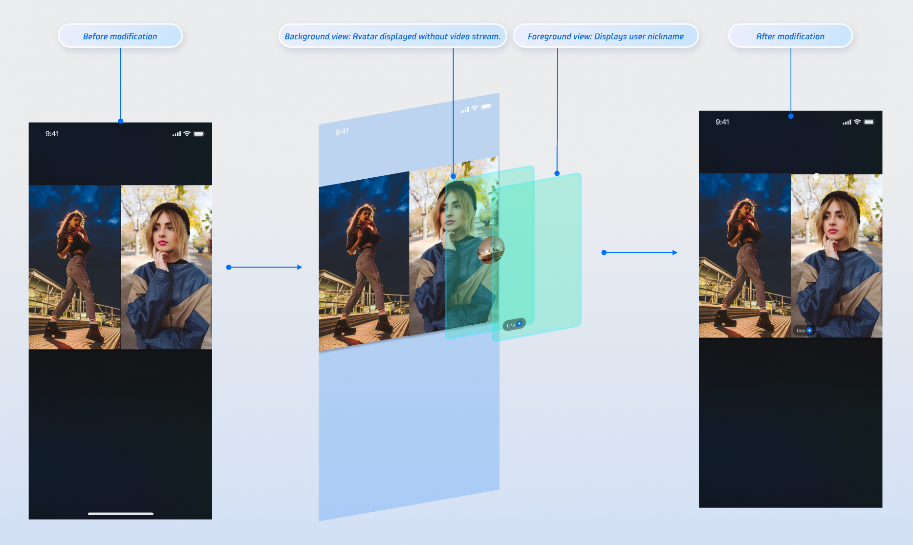The width and height of the screenshot is (913, 545).
Task: Click the Wi-Fi icon on the tilted middle phone
Action: tap(475, 108)
